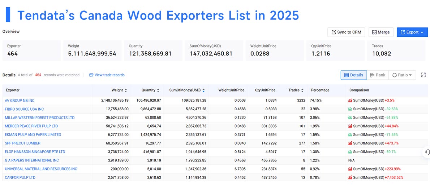The image size is (430, 186).
Task: Open View trade records link
Action: [107, 75]
